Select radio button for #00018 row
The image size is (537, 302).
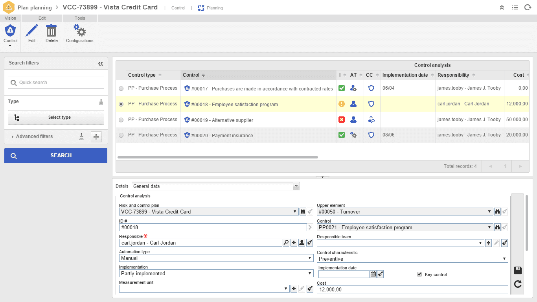click(x=121, y=104)
